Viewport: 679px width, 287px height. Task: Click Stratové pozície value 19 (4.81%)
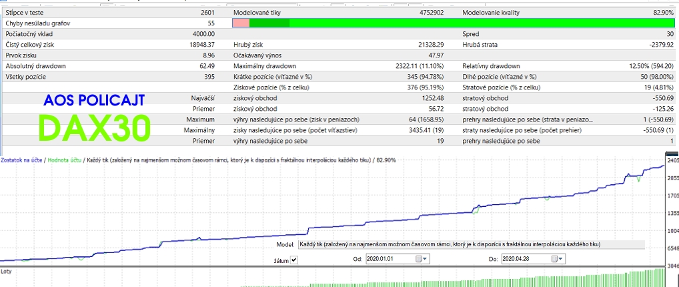pos(658,87)
